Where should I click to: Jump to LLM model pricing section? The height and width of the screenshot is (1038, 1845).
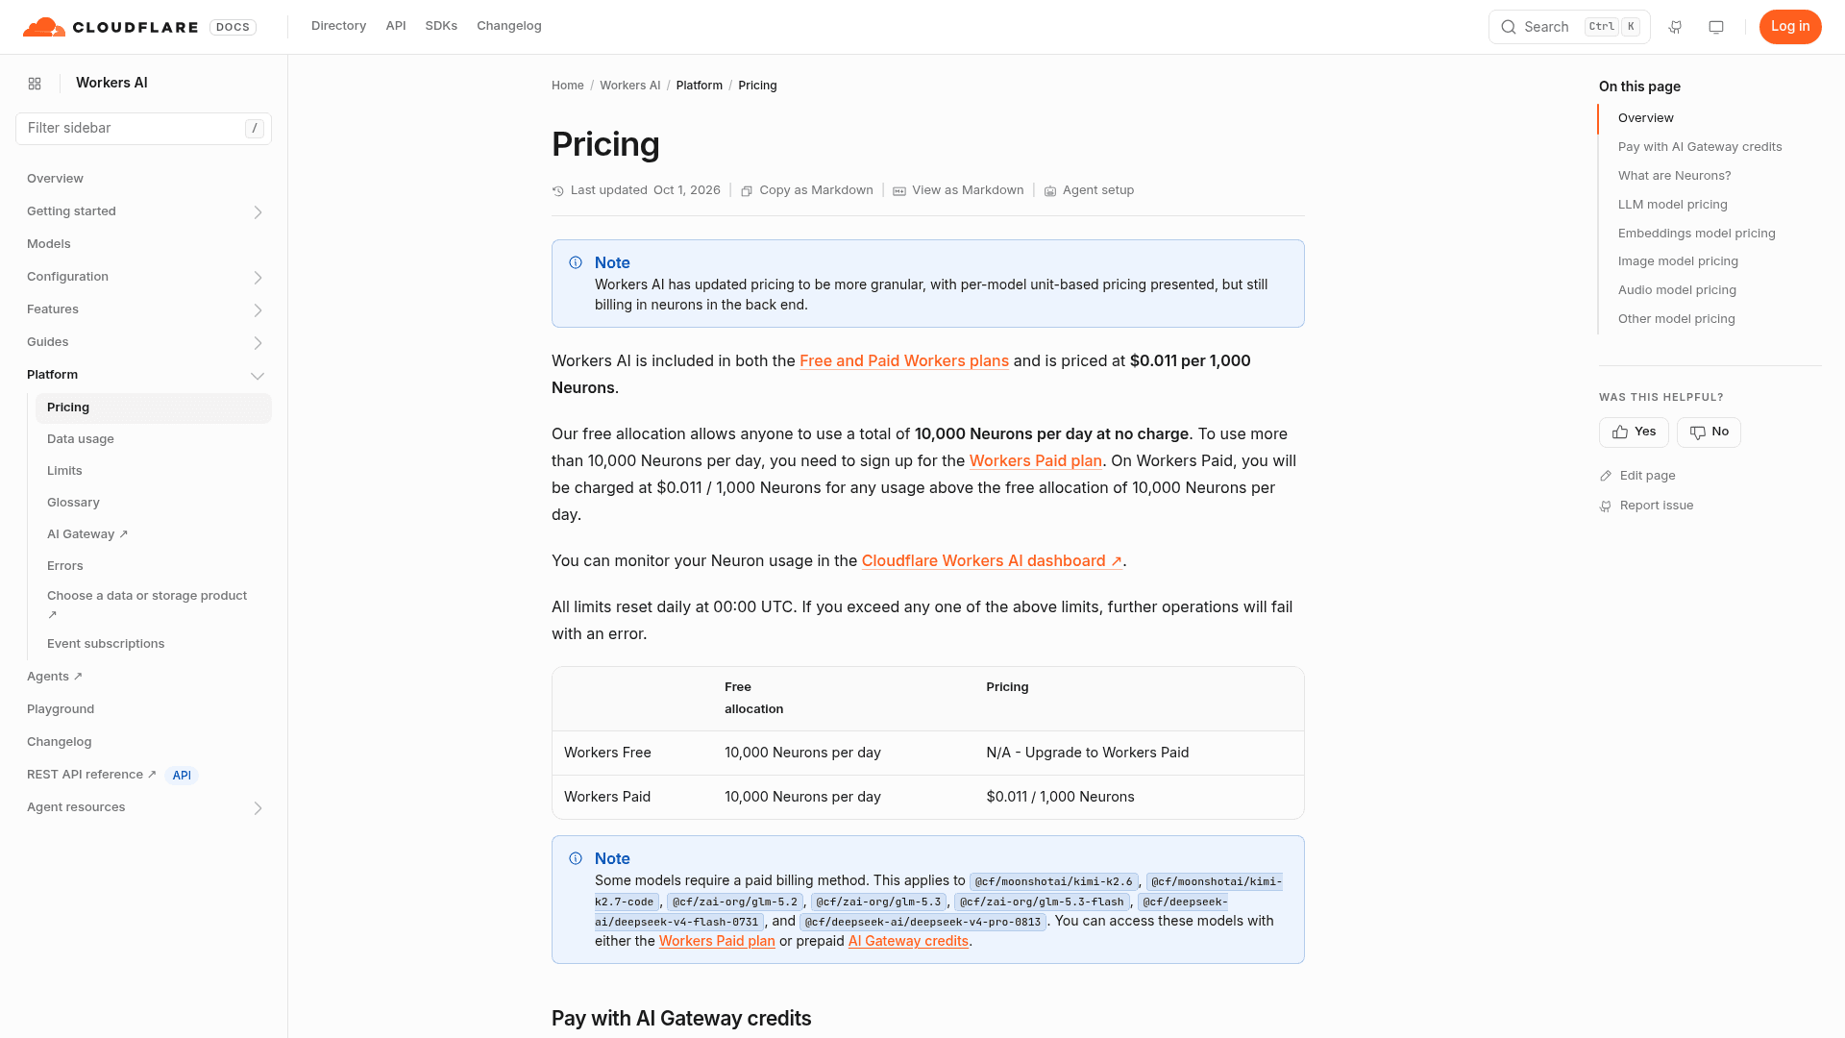point(1673,205)
